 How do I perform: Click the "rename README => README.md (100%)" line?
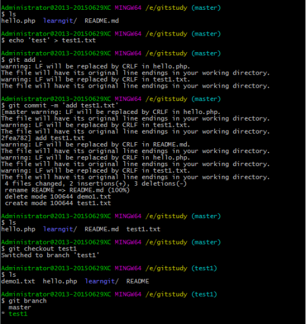pyautogui.click(x=67, y=190)
